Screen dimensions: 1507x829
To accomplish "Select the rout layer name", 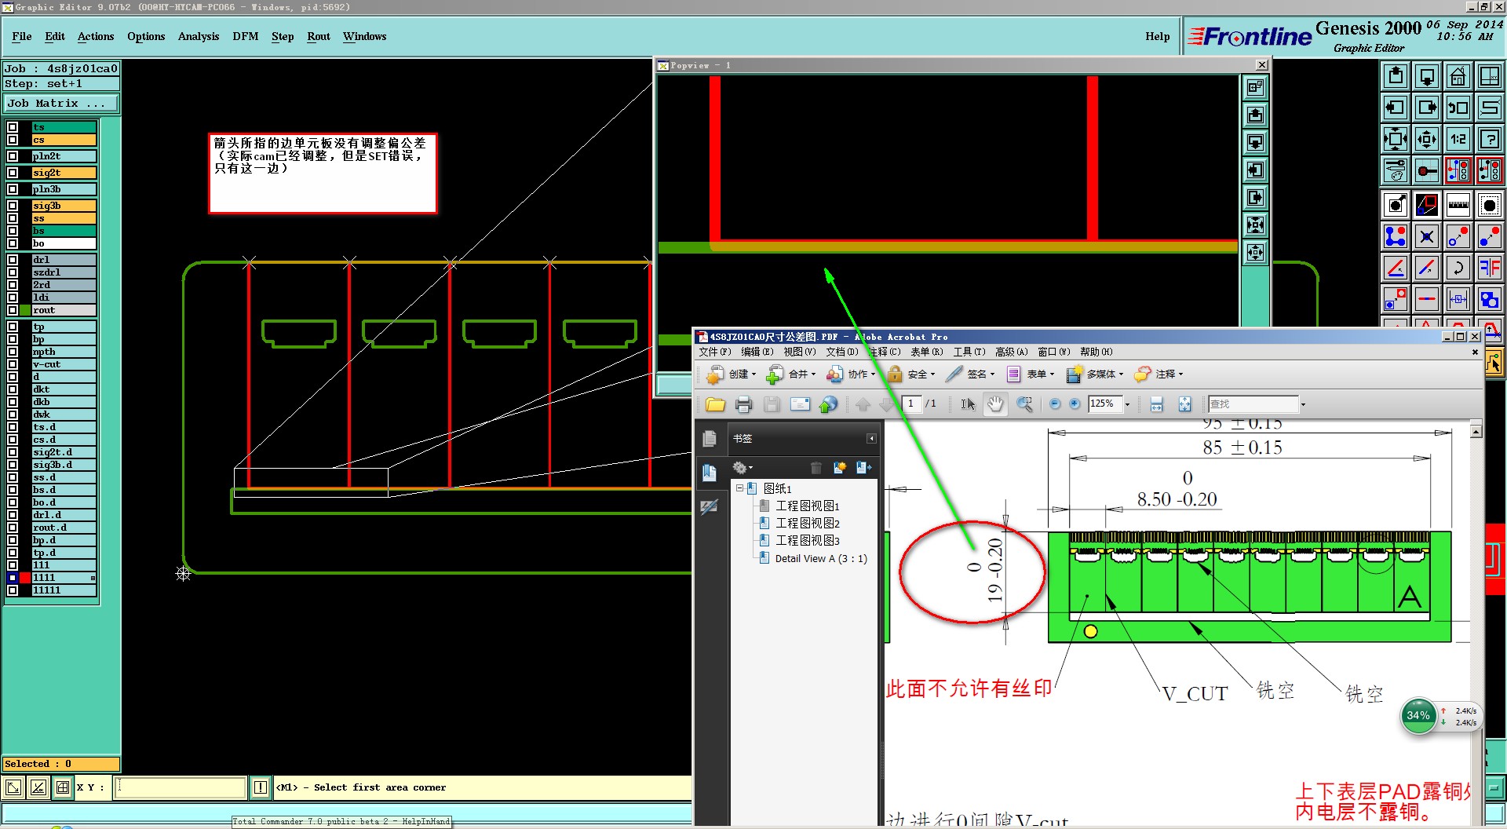I will pos(64,310).
